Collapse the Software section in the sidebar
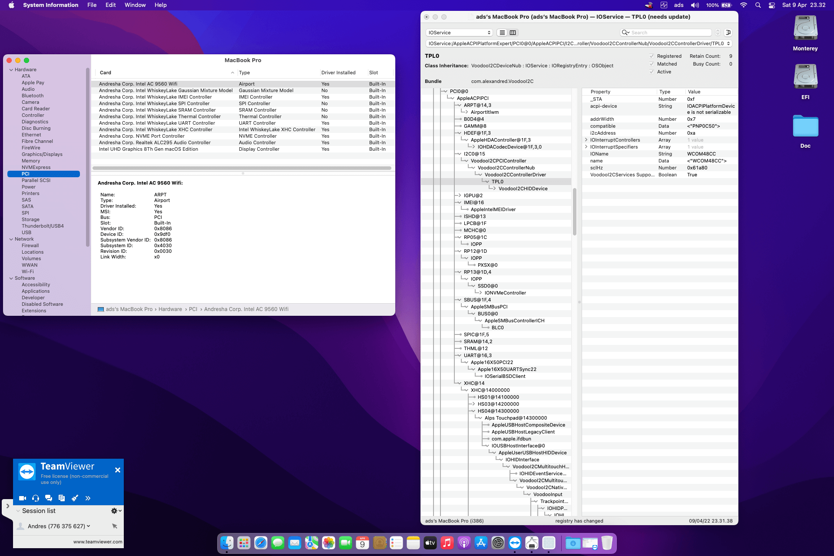Image resolution: width=834 pixels, height=556 pixels. [x=11, y=278]
